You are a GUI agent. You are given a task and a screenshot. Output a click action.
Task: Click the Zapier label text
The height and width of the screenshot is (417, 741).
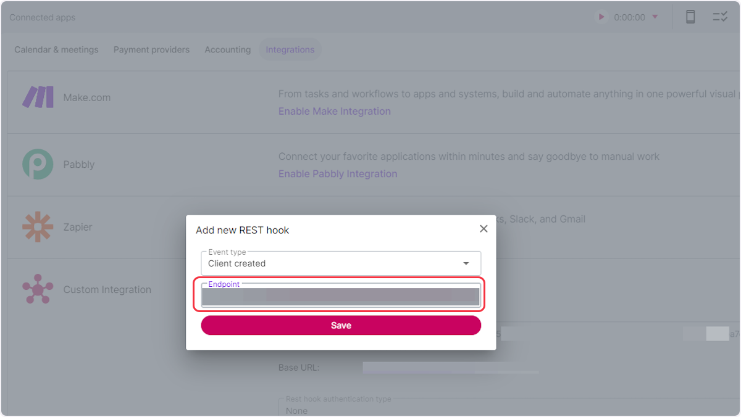coord(78,227)
